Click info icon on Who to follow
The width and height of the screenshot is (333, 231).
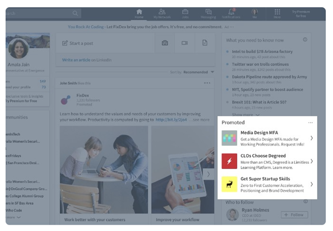(305, 201)
